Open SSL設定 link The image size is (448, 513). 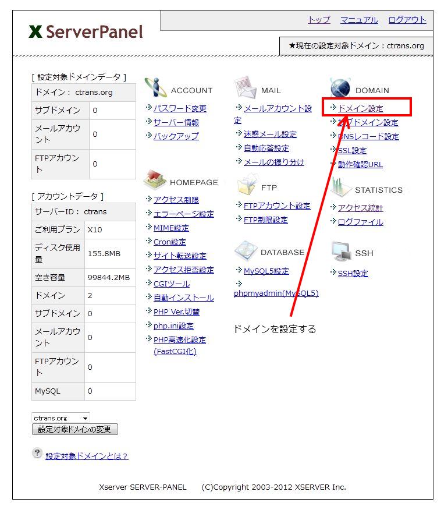[x=352, y=150]
